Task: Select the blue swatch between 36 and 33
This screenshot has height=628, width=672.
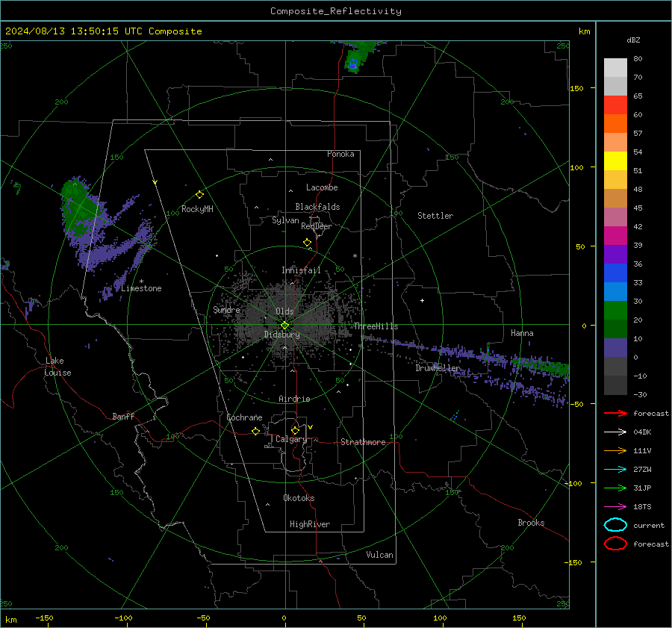Action: coord(615,273)
